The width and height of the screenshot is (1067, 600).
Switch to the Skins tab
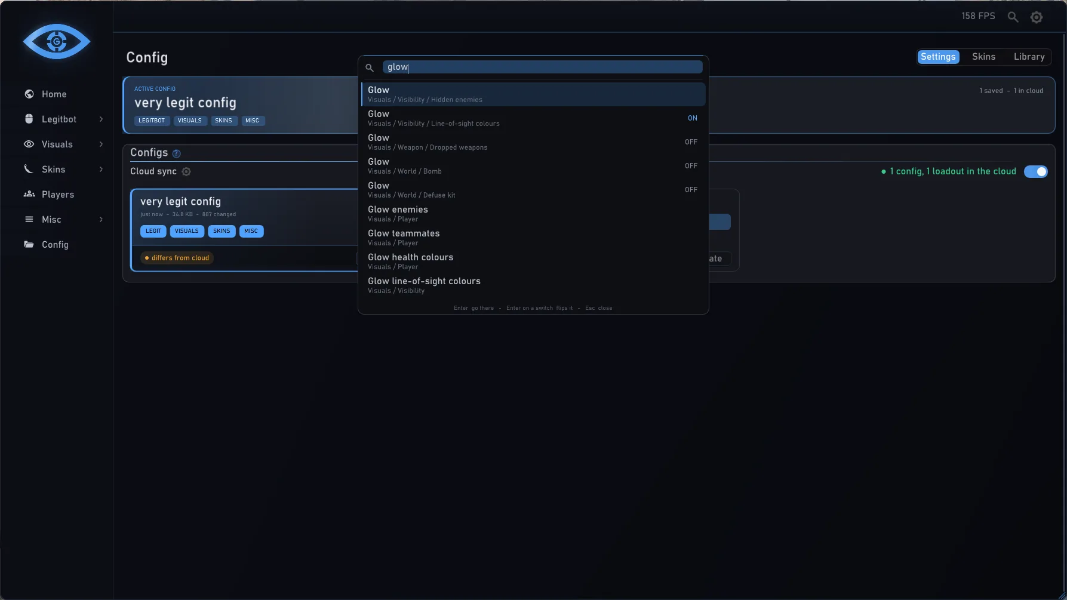[x=983, y=57]
